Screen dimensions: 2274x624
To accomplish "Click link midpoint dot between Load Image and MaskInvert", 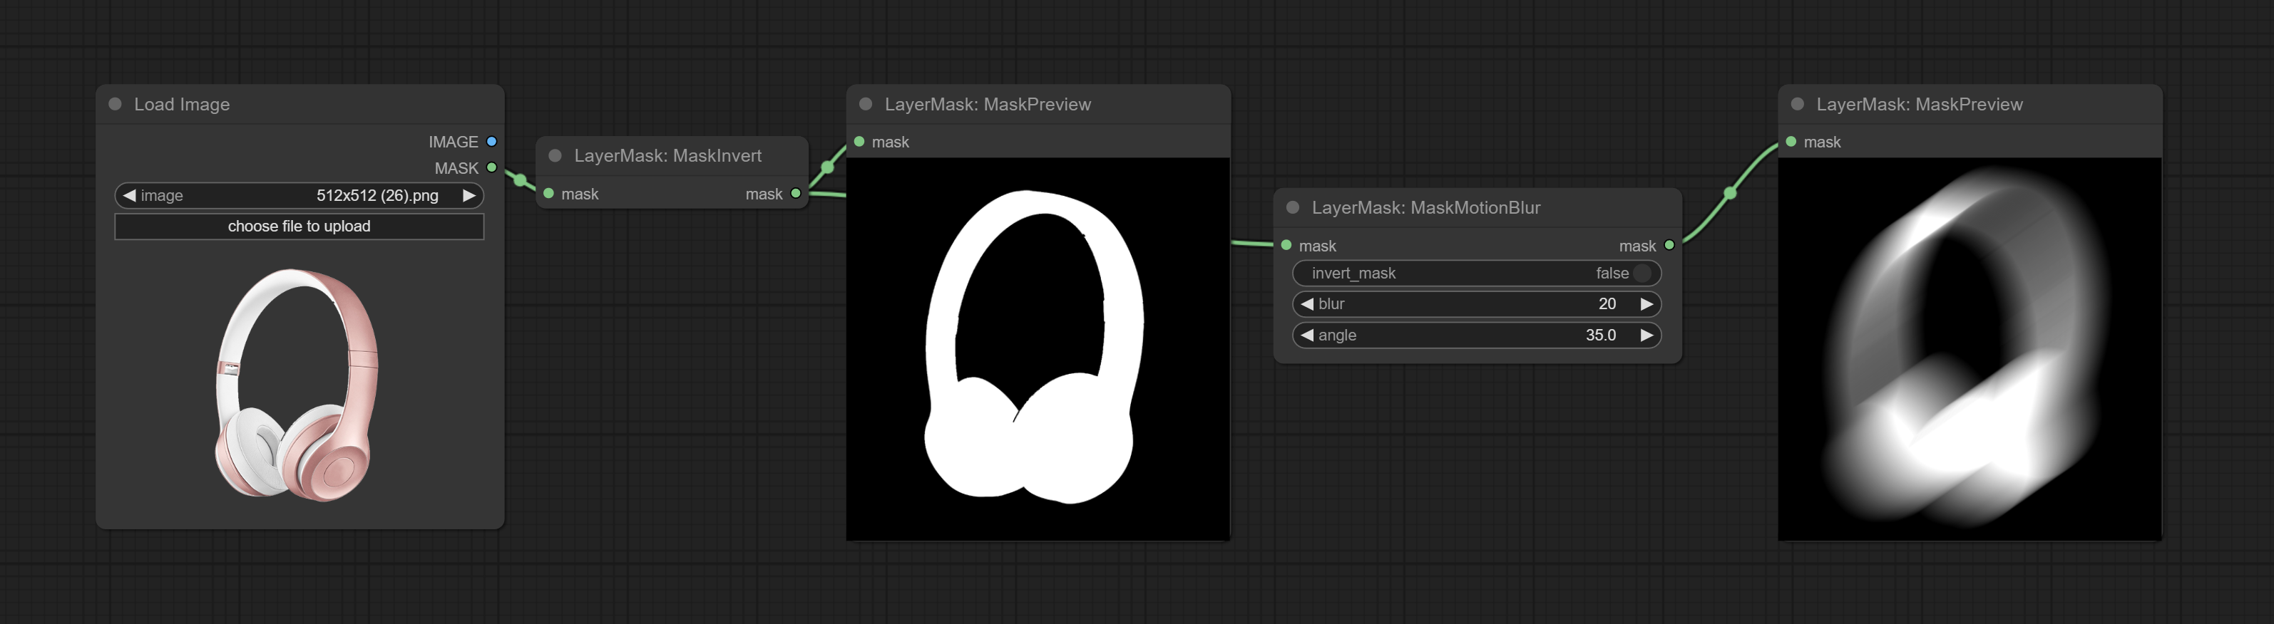I will pos(520,181).
